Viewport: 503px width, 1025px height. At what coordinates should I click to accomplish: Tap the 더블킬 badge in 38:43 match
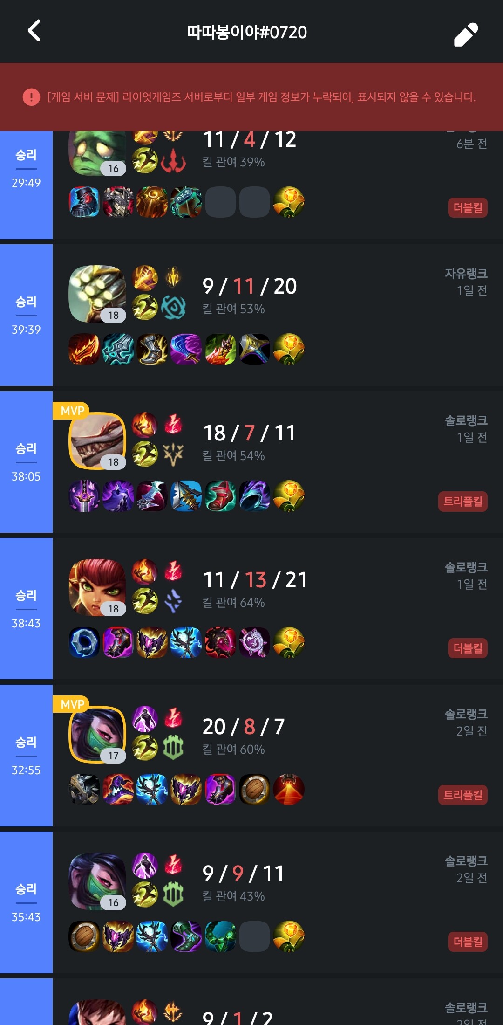[468, 648]
